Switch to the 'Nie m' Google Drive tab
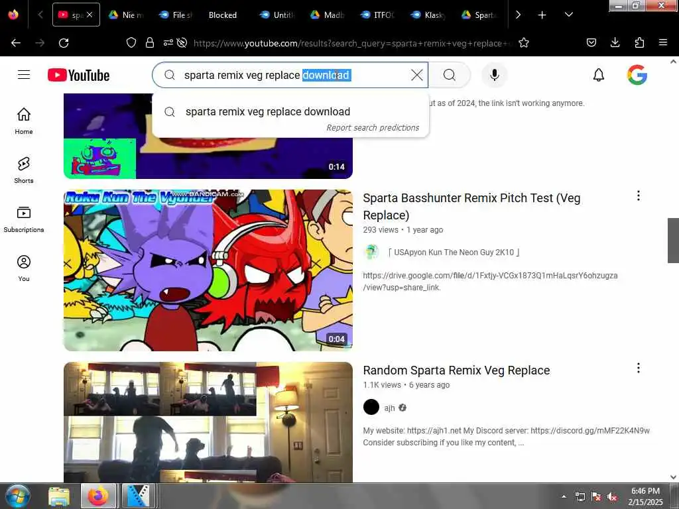The image size is (679, 509). pyautogui.click(x=127, y=15)
